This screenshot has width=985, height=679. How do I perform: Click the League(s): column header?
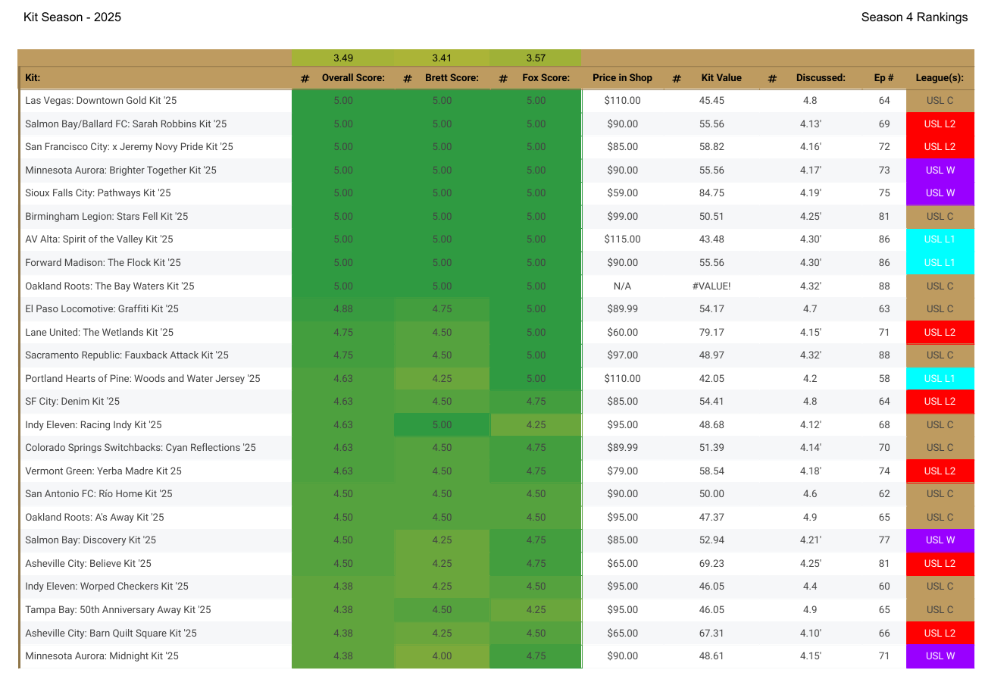pyautogui.click(x=939, y=78)
